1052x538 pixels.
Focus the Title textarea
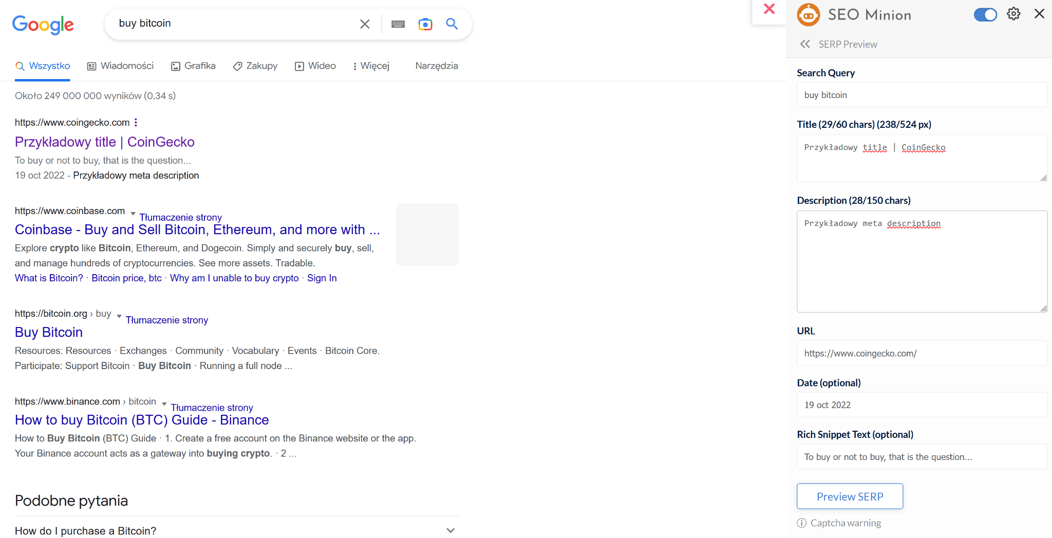(x=922, y=158)
